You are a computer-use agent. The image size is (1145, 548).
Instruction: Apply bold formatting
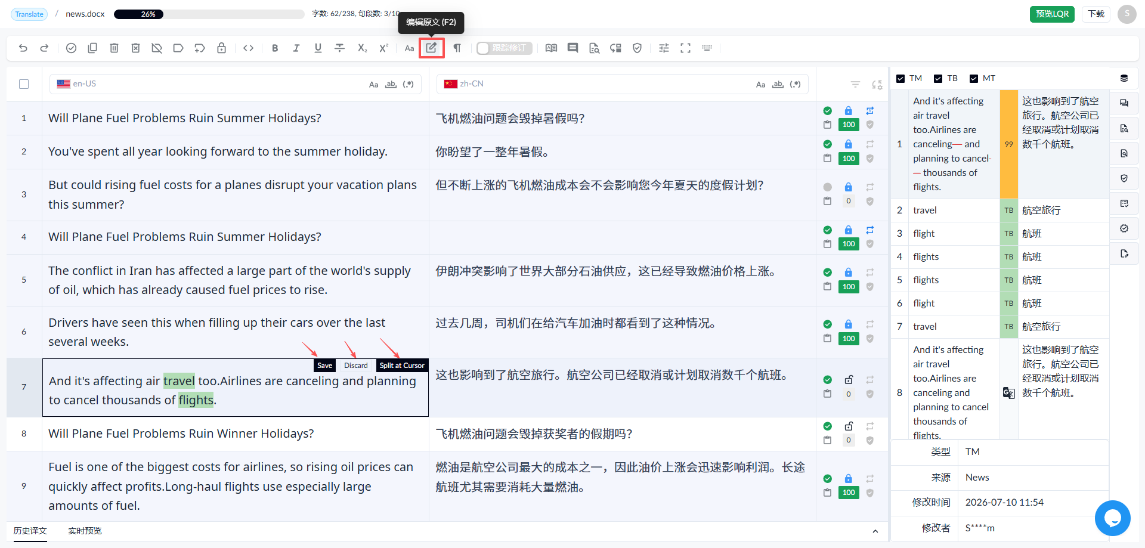275,48
